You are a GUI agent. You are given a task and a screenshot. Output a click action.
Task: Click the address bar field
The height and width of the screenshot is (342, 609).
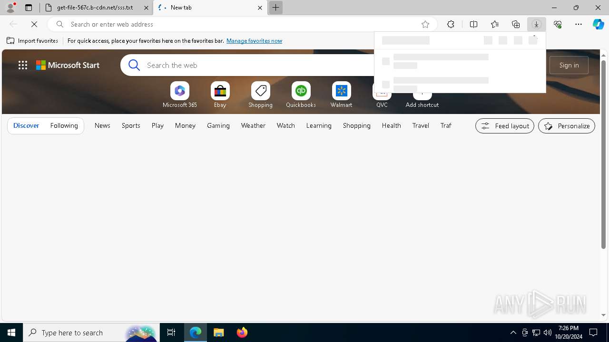click(243, 24)
